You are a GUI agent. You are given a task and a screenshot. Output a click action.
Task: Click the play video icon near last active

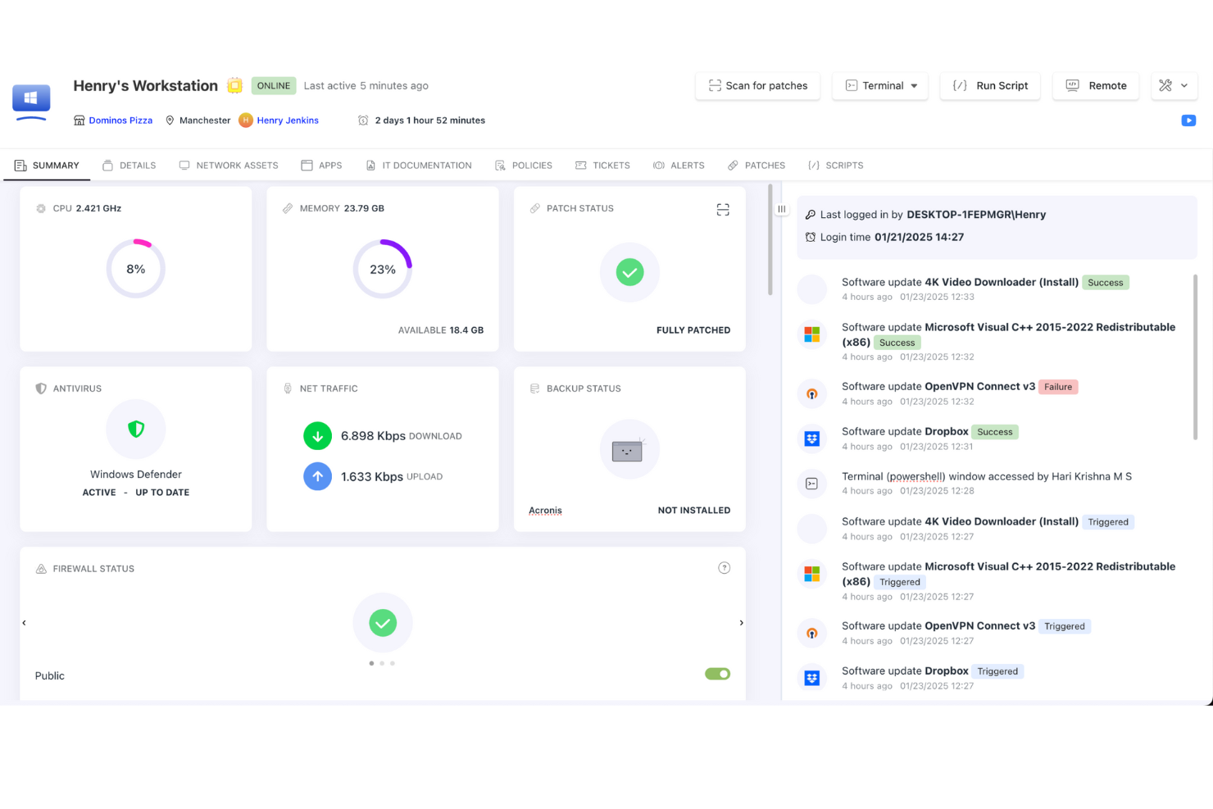coord(1188,120)
